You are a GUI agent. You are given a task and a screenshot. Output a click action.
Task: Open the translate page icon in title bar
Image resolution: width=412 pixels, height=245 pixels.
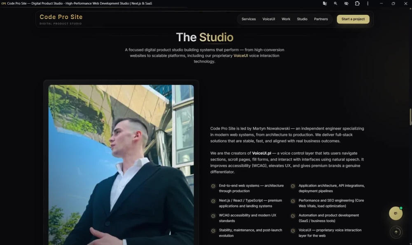(x=325, y=3)
